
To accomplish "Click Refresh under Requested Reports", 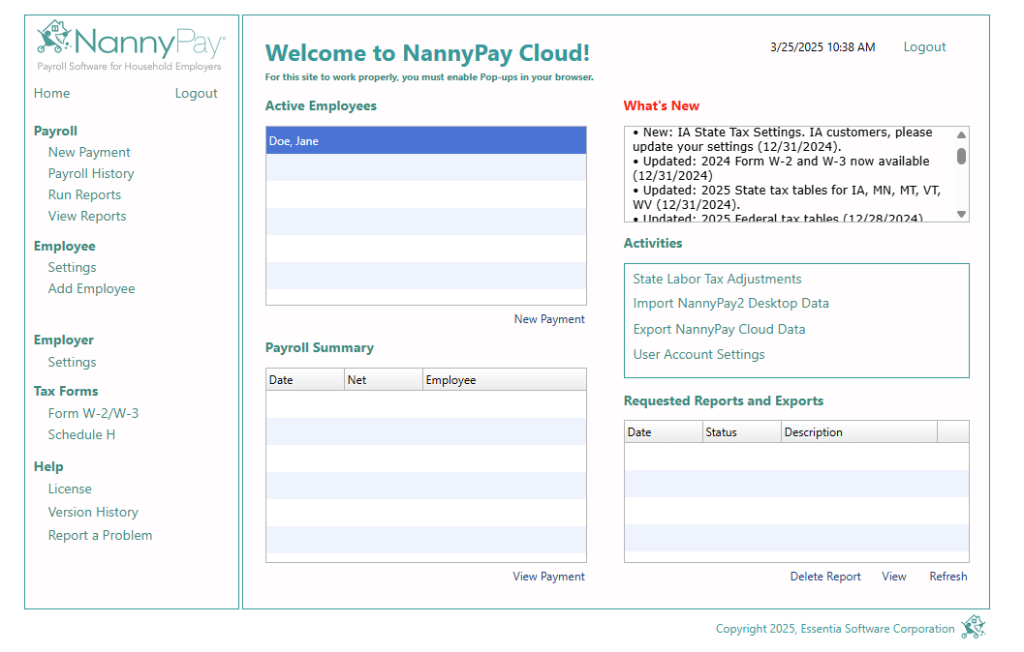I will (947, 576).
